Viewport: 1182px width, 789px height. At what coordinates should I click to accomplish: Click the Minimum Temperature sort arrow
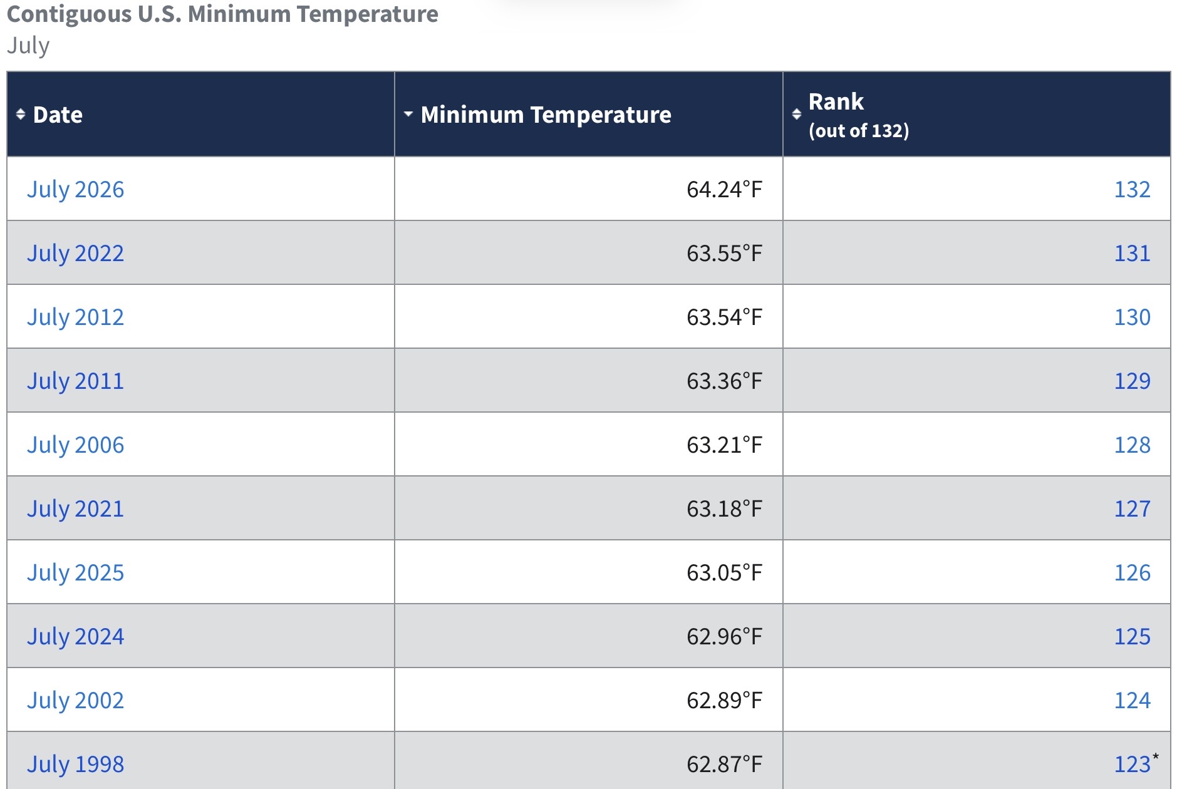click(x=408, y=114)
